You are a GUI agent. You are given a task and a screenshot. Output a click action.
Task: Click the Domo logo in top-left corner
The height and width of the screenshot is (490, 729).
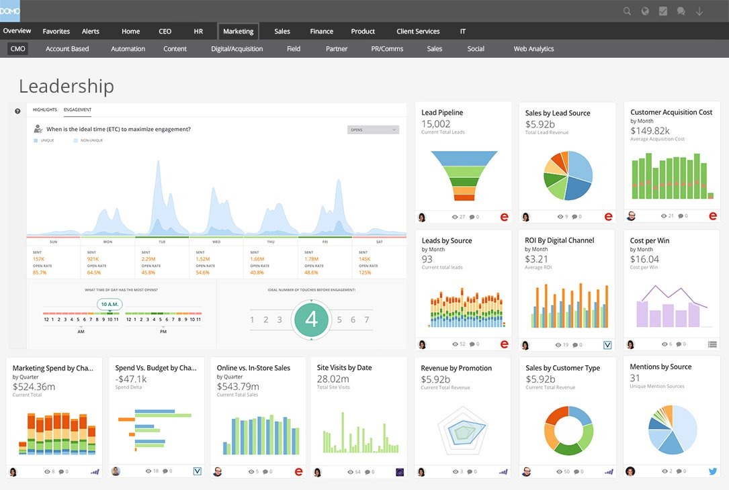click(x=10, y=11)
